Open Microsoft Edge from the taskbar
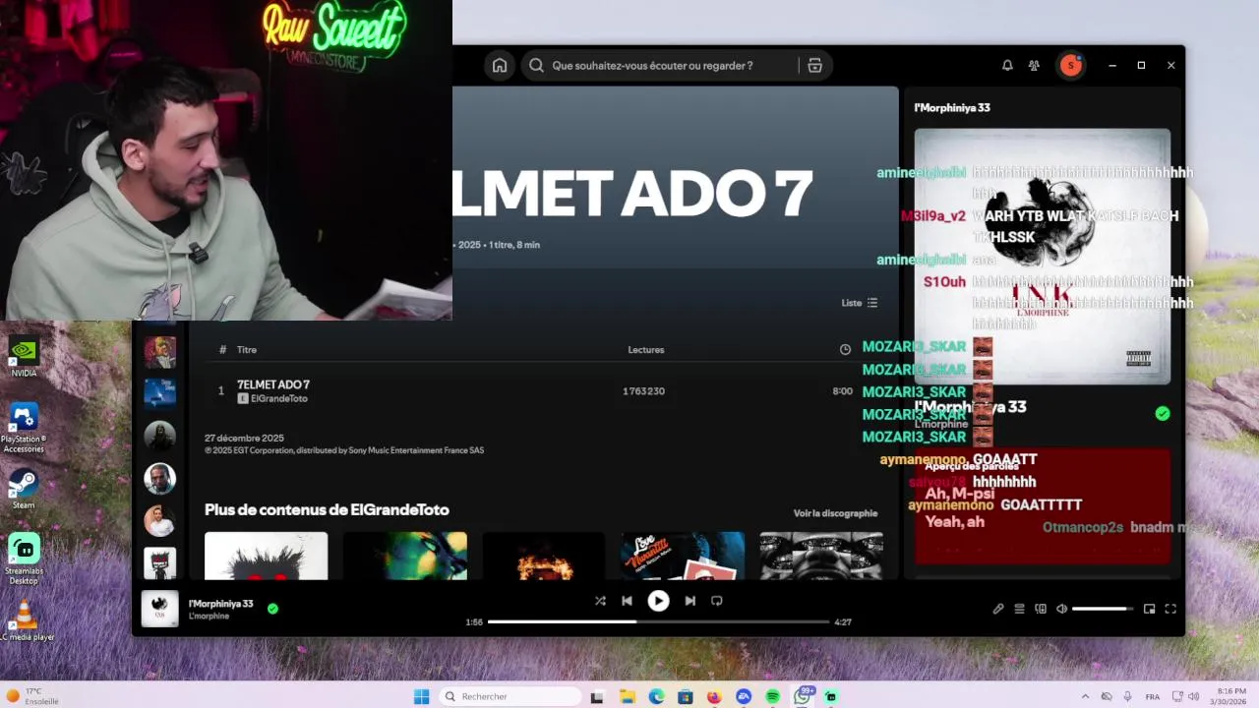The image size is (1259, 708). point(656,697)
